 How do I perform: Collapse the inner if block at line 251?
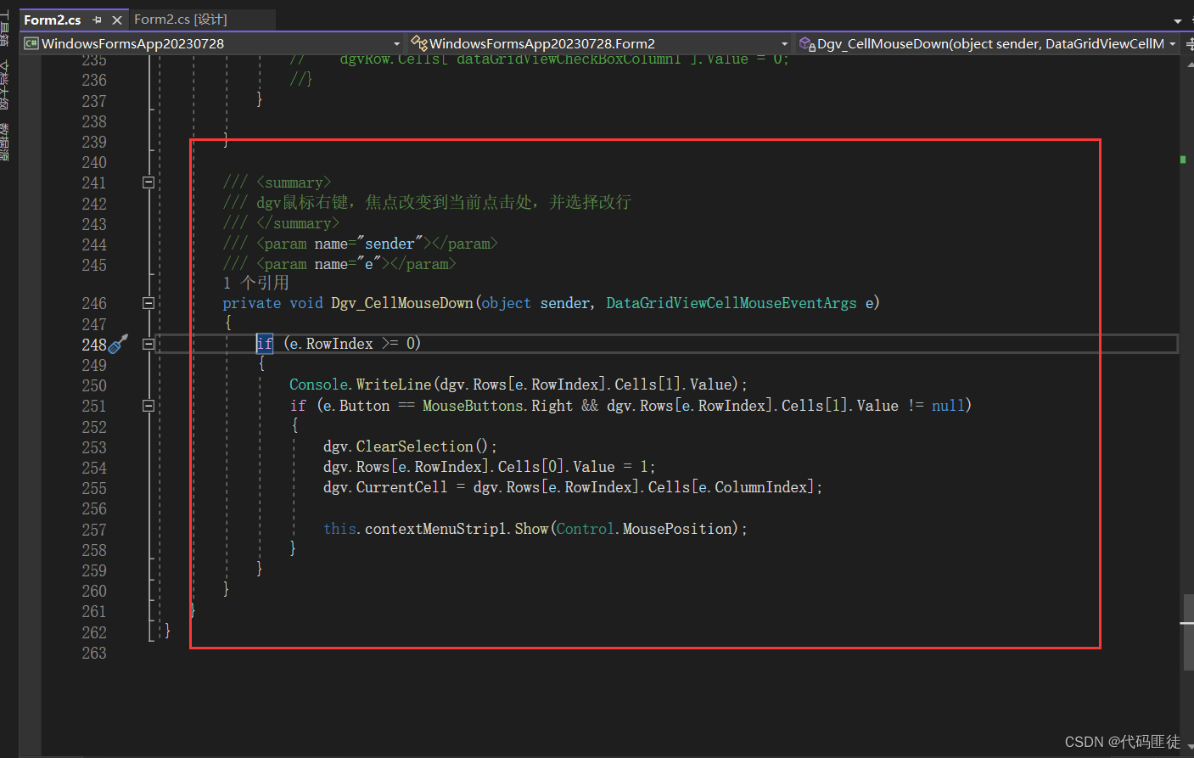(149, 406)
